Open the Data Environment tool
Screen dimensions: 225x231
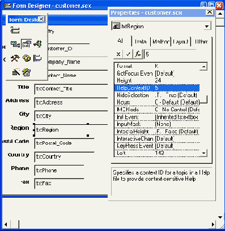pos(15,45)
